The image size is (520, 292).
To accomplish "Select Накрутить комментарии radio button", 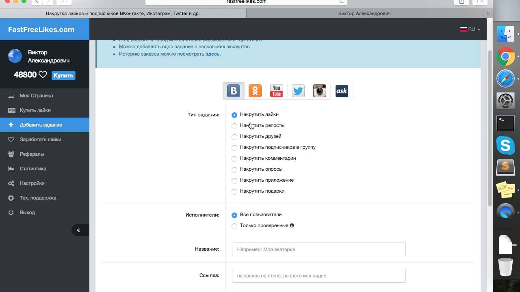I will click(x=234, y=159).
